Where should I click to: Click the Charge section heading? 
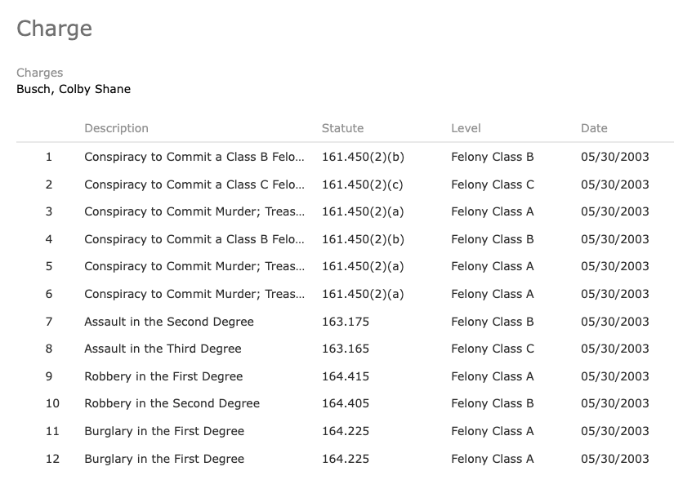pyautogui.click(x=54, y=29)
